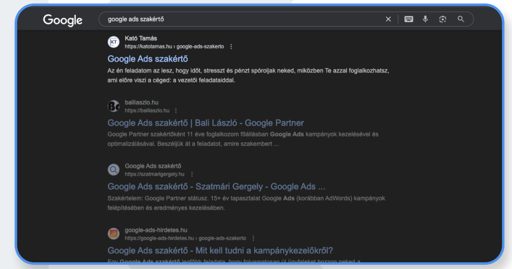Click the Kató Tamás KT favicon
The width and height of the screenshot is (512, 269).
(114, 42)
